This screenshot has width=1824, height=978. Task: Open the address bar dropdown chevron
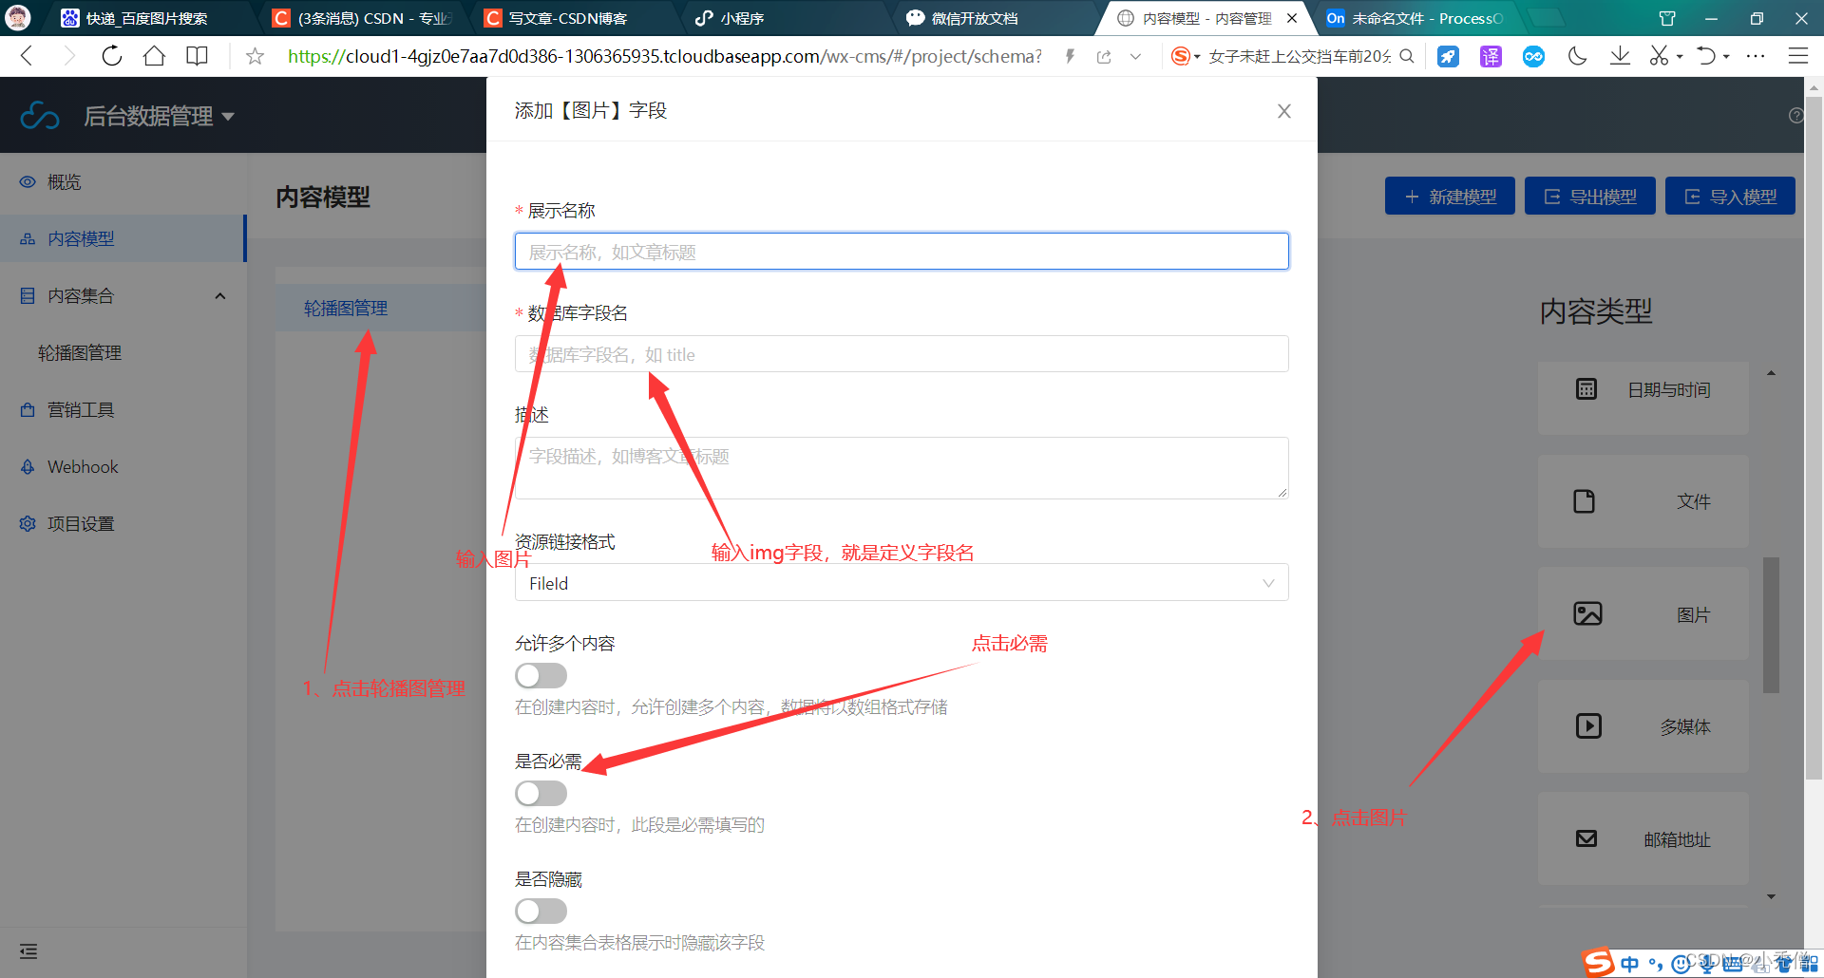[1135, 57]
